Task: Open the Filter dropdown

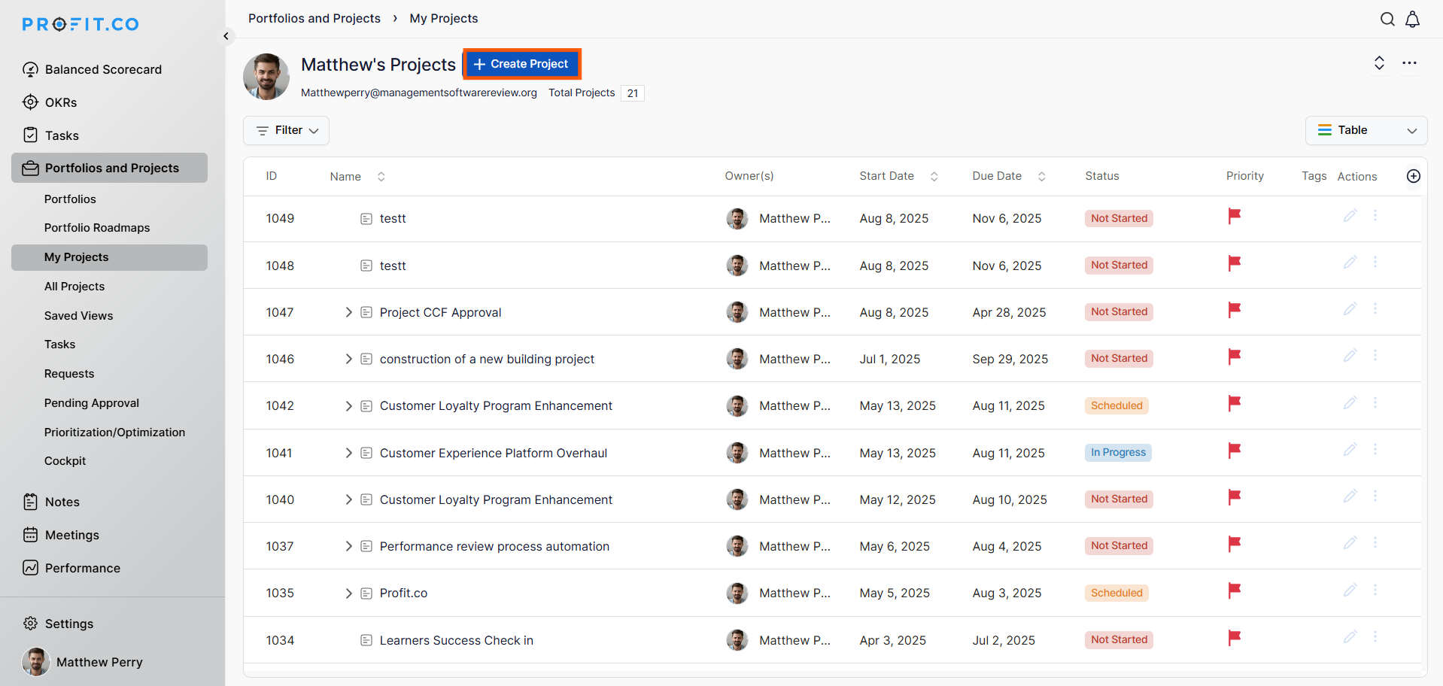Action: click(x=287, y=131)
